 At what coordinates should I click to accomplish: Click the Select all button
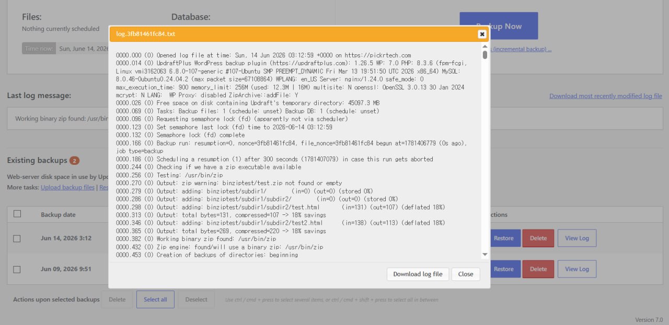155,299
